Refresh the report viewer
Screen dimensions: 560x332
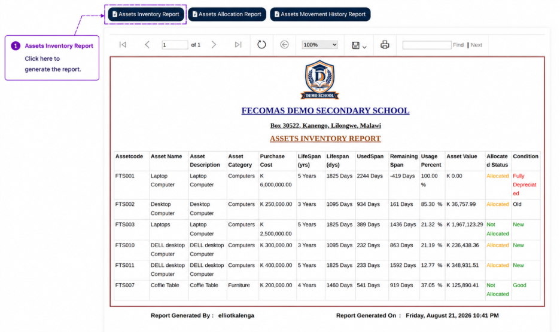261,45
